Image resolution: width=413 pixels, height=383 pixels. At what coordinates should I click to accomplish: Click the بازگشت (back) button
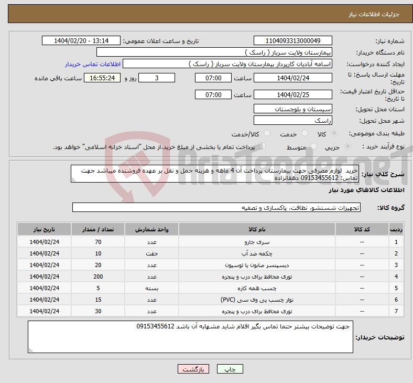(x=193, y=369)
